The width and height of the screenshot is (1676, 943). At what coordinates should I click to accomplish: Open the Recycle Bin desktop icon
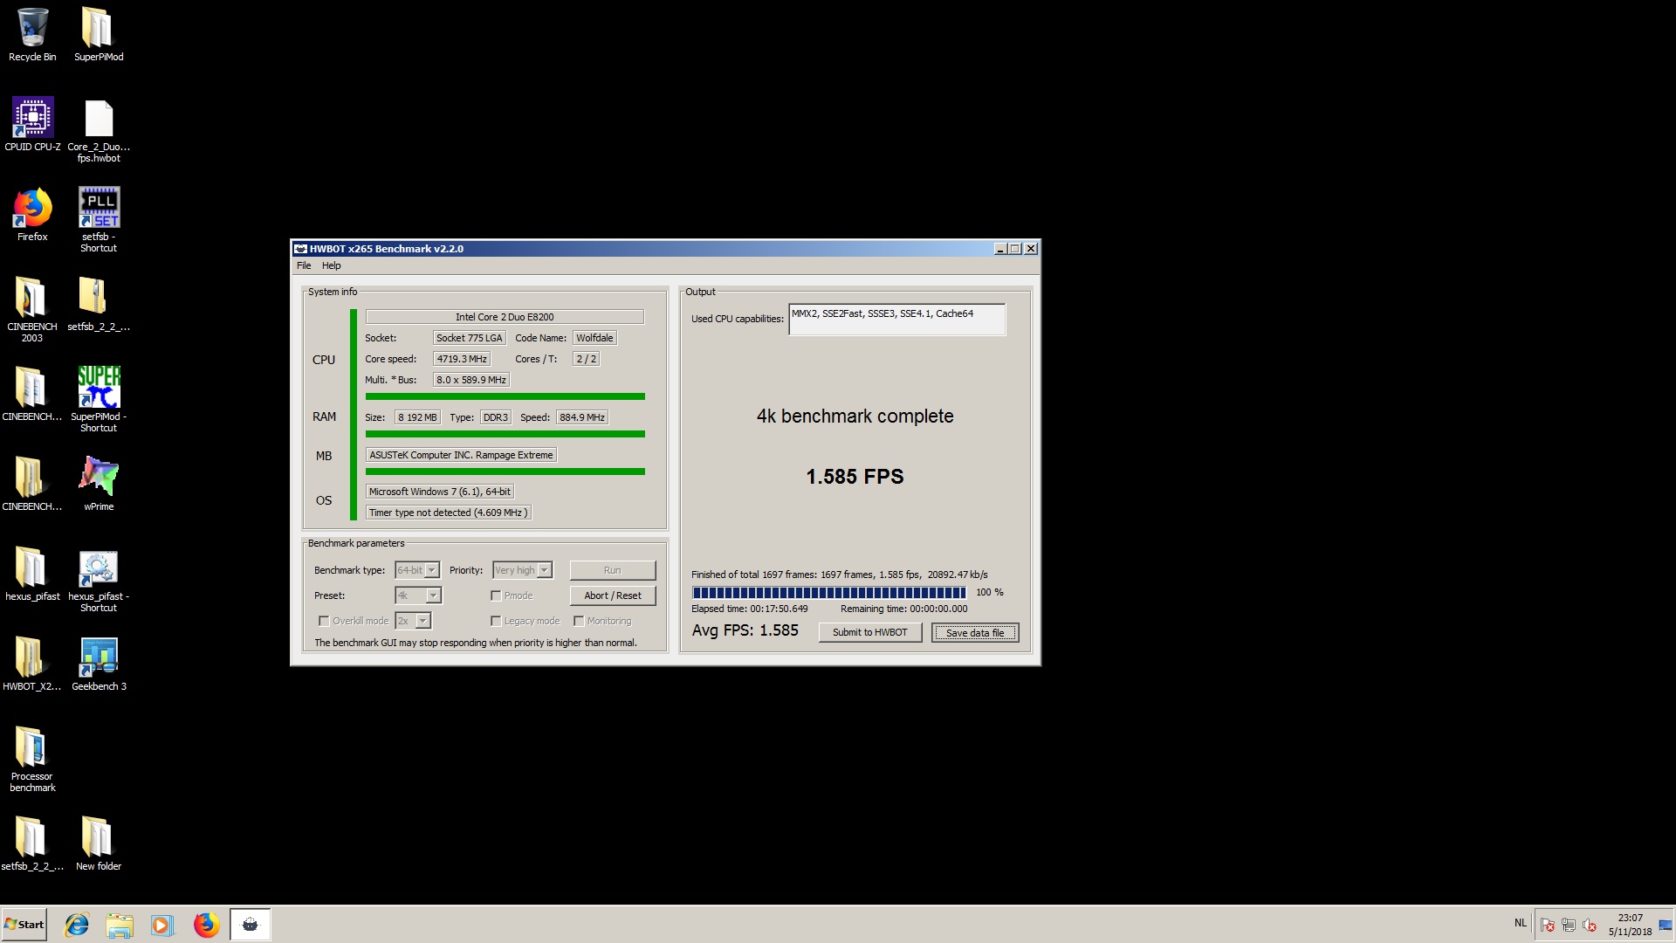[x=32, y=35]
